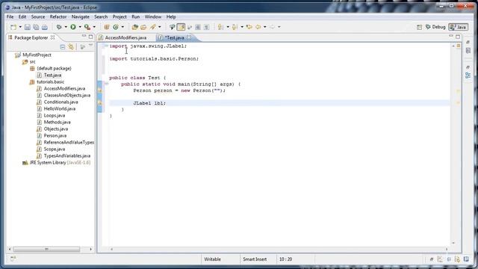Screen dimensions: 478x269
Task: Click the warning marker beside Person line
Action: [99, 90]
